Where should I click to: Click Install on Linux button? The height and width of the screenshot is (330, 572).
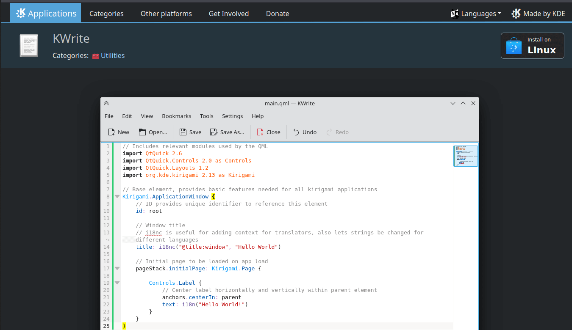[x=533, y=46]
